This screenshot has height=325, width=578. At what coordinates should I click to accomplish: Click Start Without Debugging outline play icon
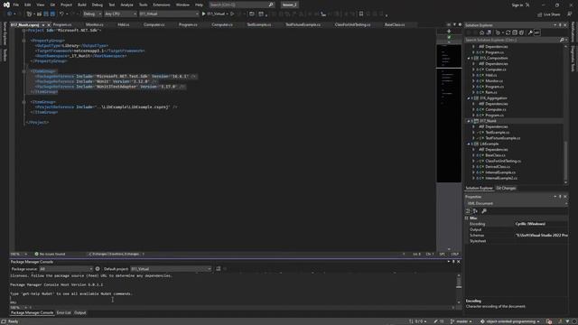pyautogui.click(x=232, y=14)
